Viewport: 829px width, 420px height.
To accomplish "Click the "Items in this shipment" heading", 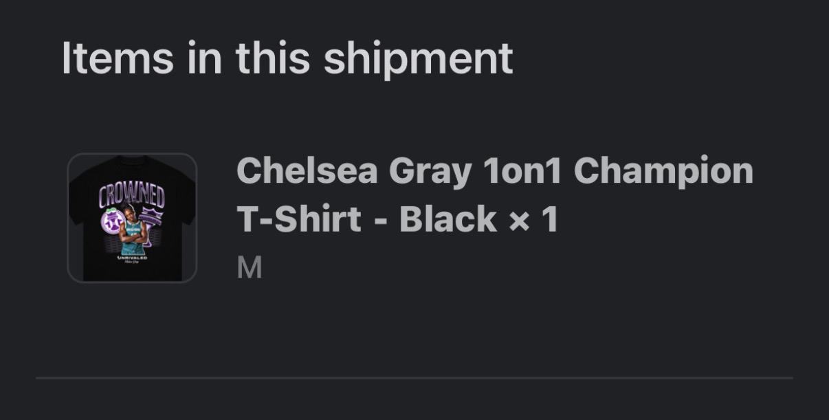I will [287, 58].
